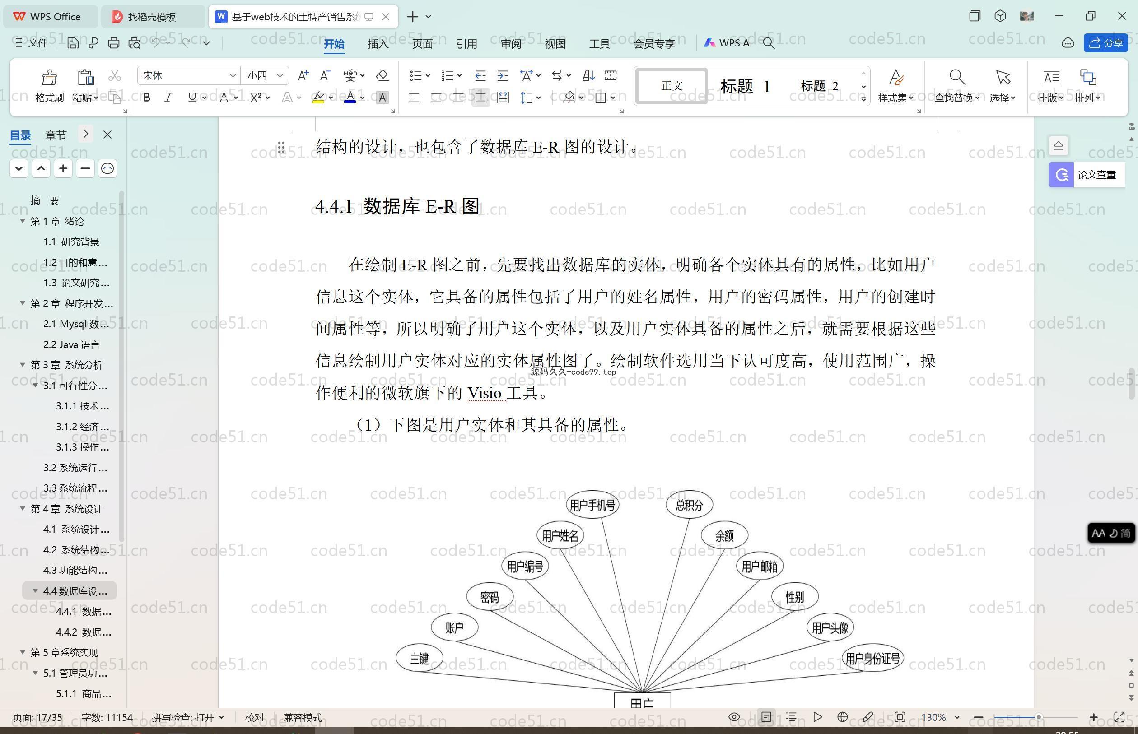This screenshot has width=1138, height=734.
Task: Click the Style Set (样式集) icon
Action: [x=896, y=77]
